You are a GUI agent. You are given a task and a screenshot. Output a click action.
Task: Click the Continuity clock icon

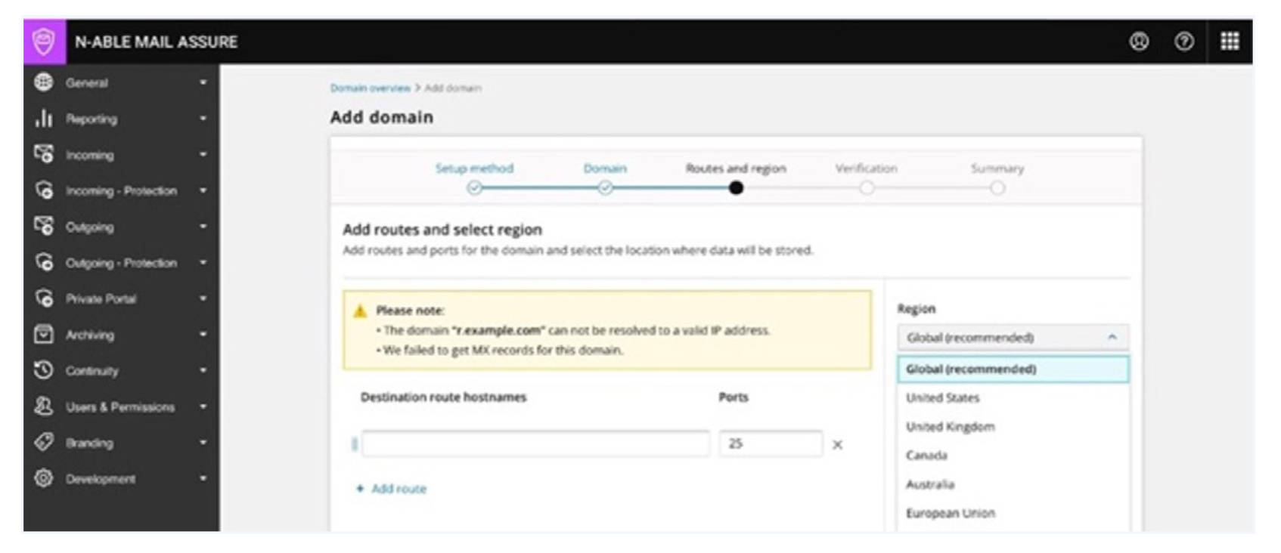pyautogui.click(x=44, y=370)
